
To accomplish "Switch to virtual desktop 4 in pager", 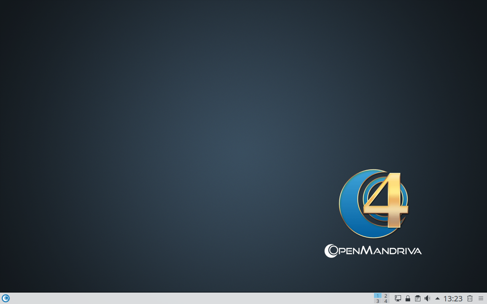I will (x=386, y=301).
